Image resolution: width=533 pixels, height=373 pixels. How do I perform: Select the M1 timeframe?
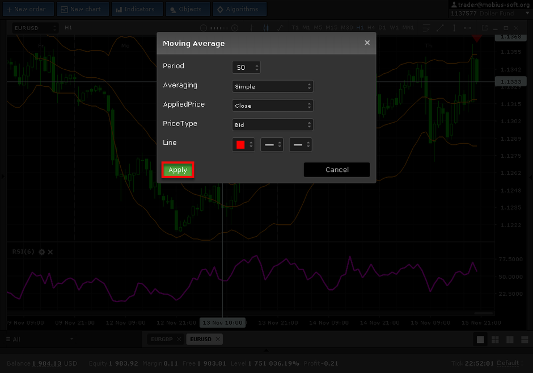point(306,28)
